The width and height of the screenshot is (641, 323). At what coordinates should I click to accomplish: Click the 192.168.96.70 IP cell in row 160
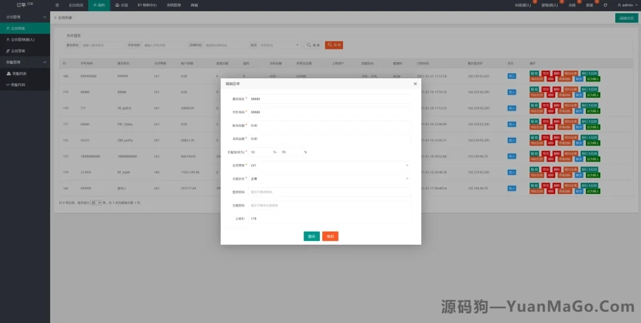click(478, 188)
